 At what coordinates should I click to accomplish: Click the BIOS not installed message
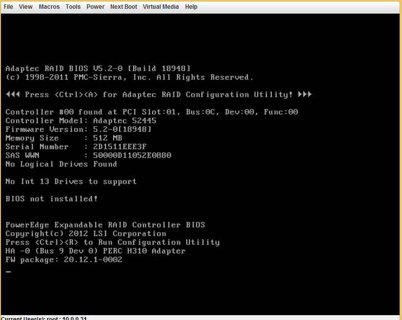[x=52, y=199]
